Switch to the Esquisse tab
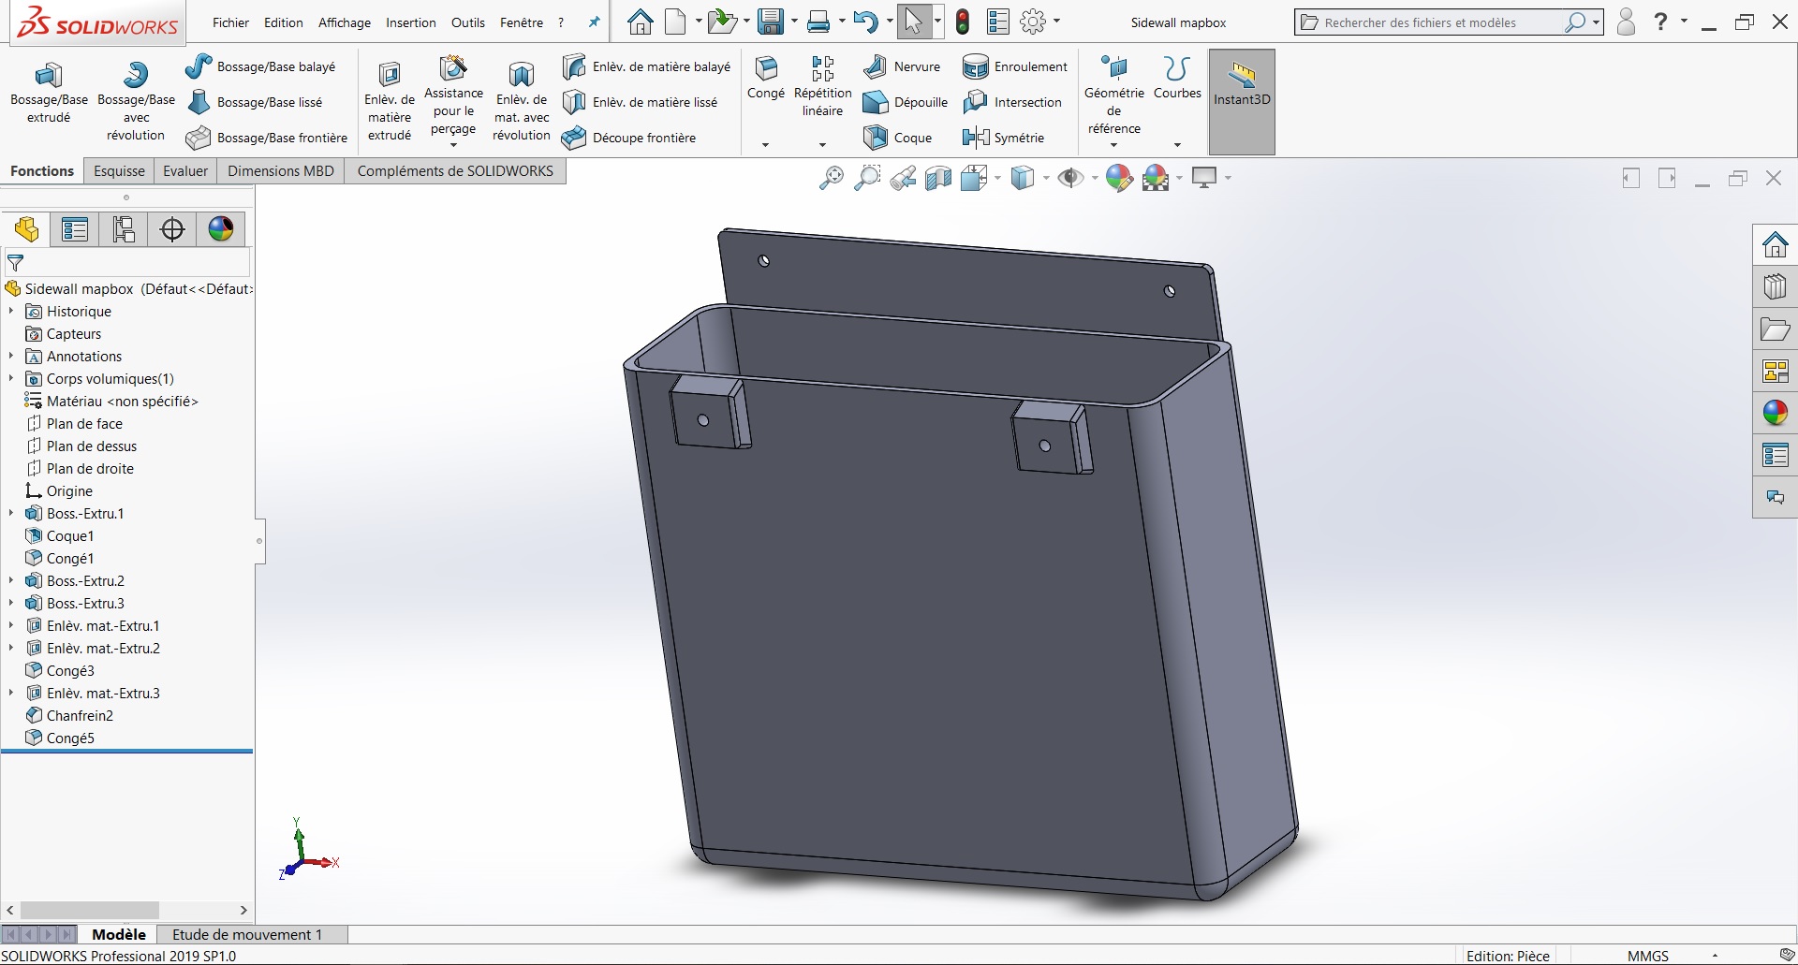The image size is (1798, 965). click(x=119, y=171)
